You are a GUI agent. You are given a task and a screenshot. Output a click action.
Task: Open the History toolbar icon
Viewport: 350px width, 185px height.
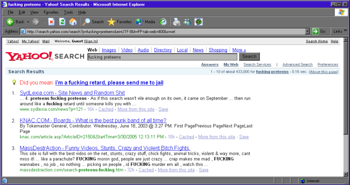click(163, 22)
